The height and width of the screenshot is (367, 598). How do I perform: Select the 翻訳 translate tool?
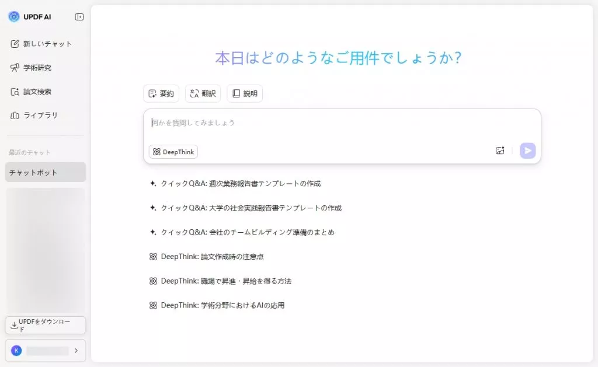pos(203,93)
